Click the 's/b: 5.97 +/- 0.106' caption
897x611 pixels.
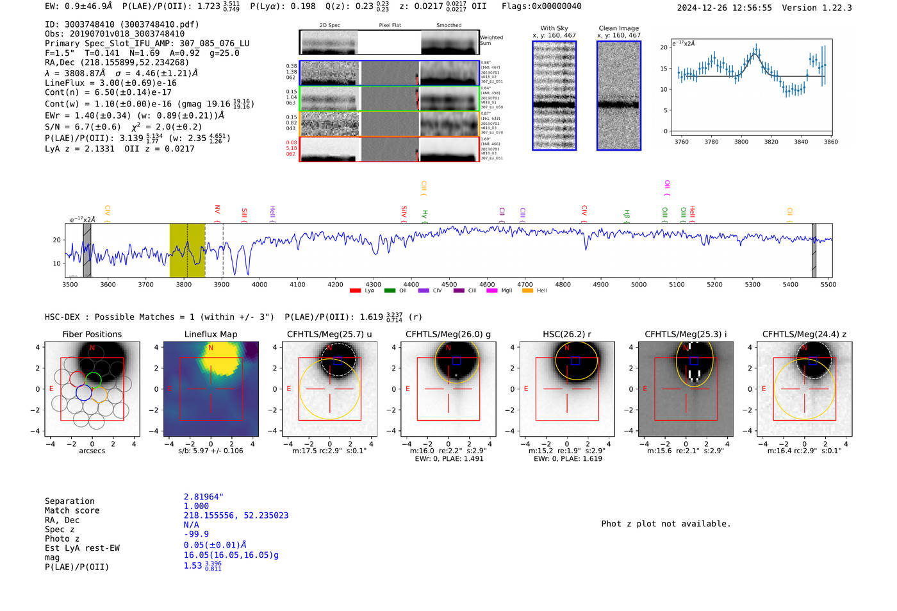211,451
